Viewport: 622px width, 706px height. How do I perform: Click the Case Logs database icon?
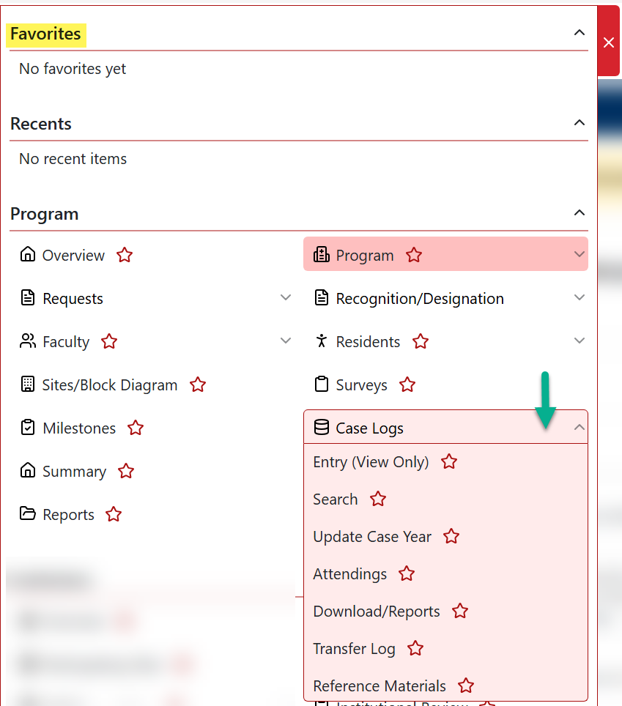click(321, 427)
